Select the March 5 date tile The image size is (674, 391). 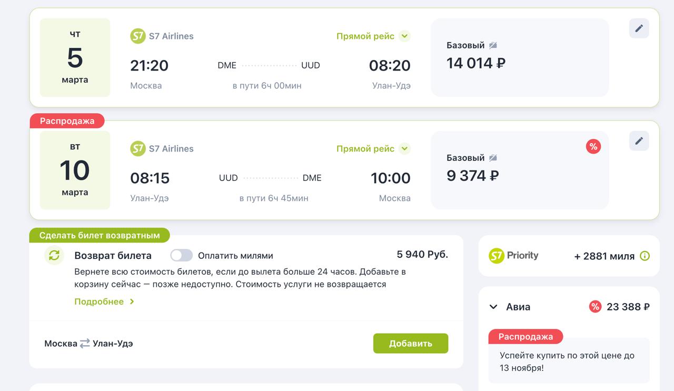pyautogui.click(x=75, y=58)
